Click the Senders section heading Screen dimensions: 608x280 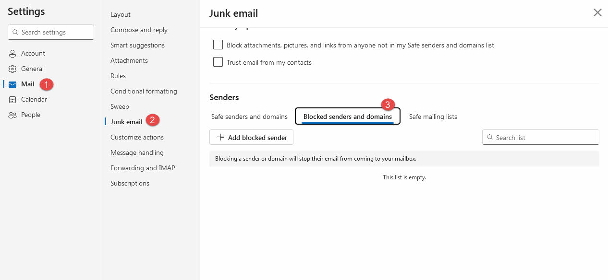pyautogui.click(x=224, y=97)
